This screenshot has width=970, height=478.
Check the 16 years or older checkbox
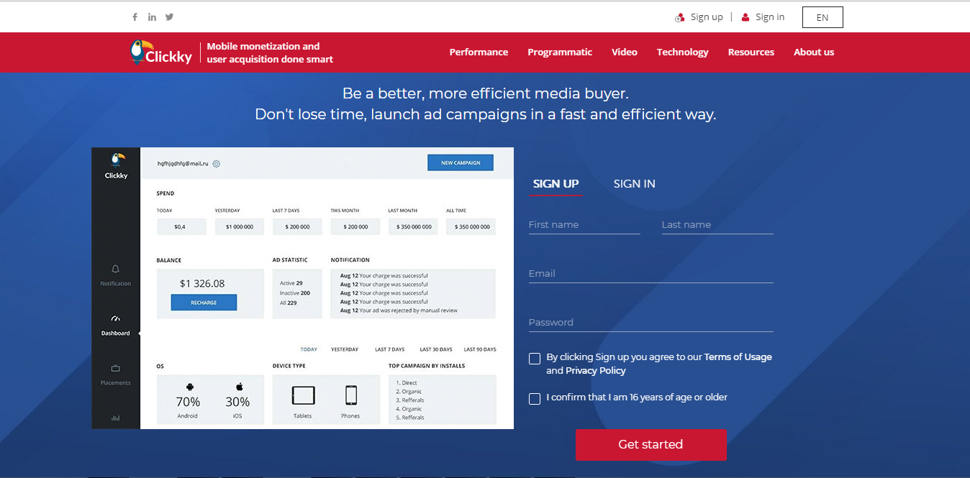pyautogui.click(x=535, y=399)
